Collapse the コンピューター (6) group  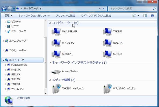tap(50, 23)
